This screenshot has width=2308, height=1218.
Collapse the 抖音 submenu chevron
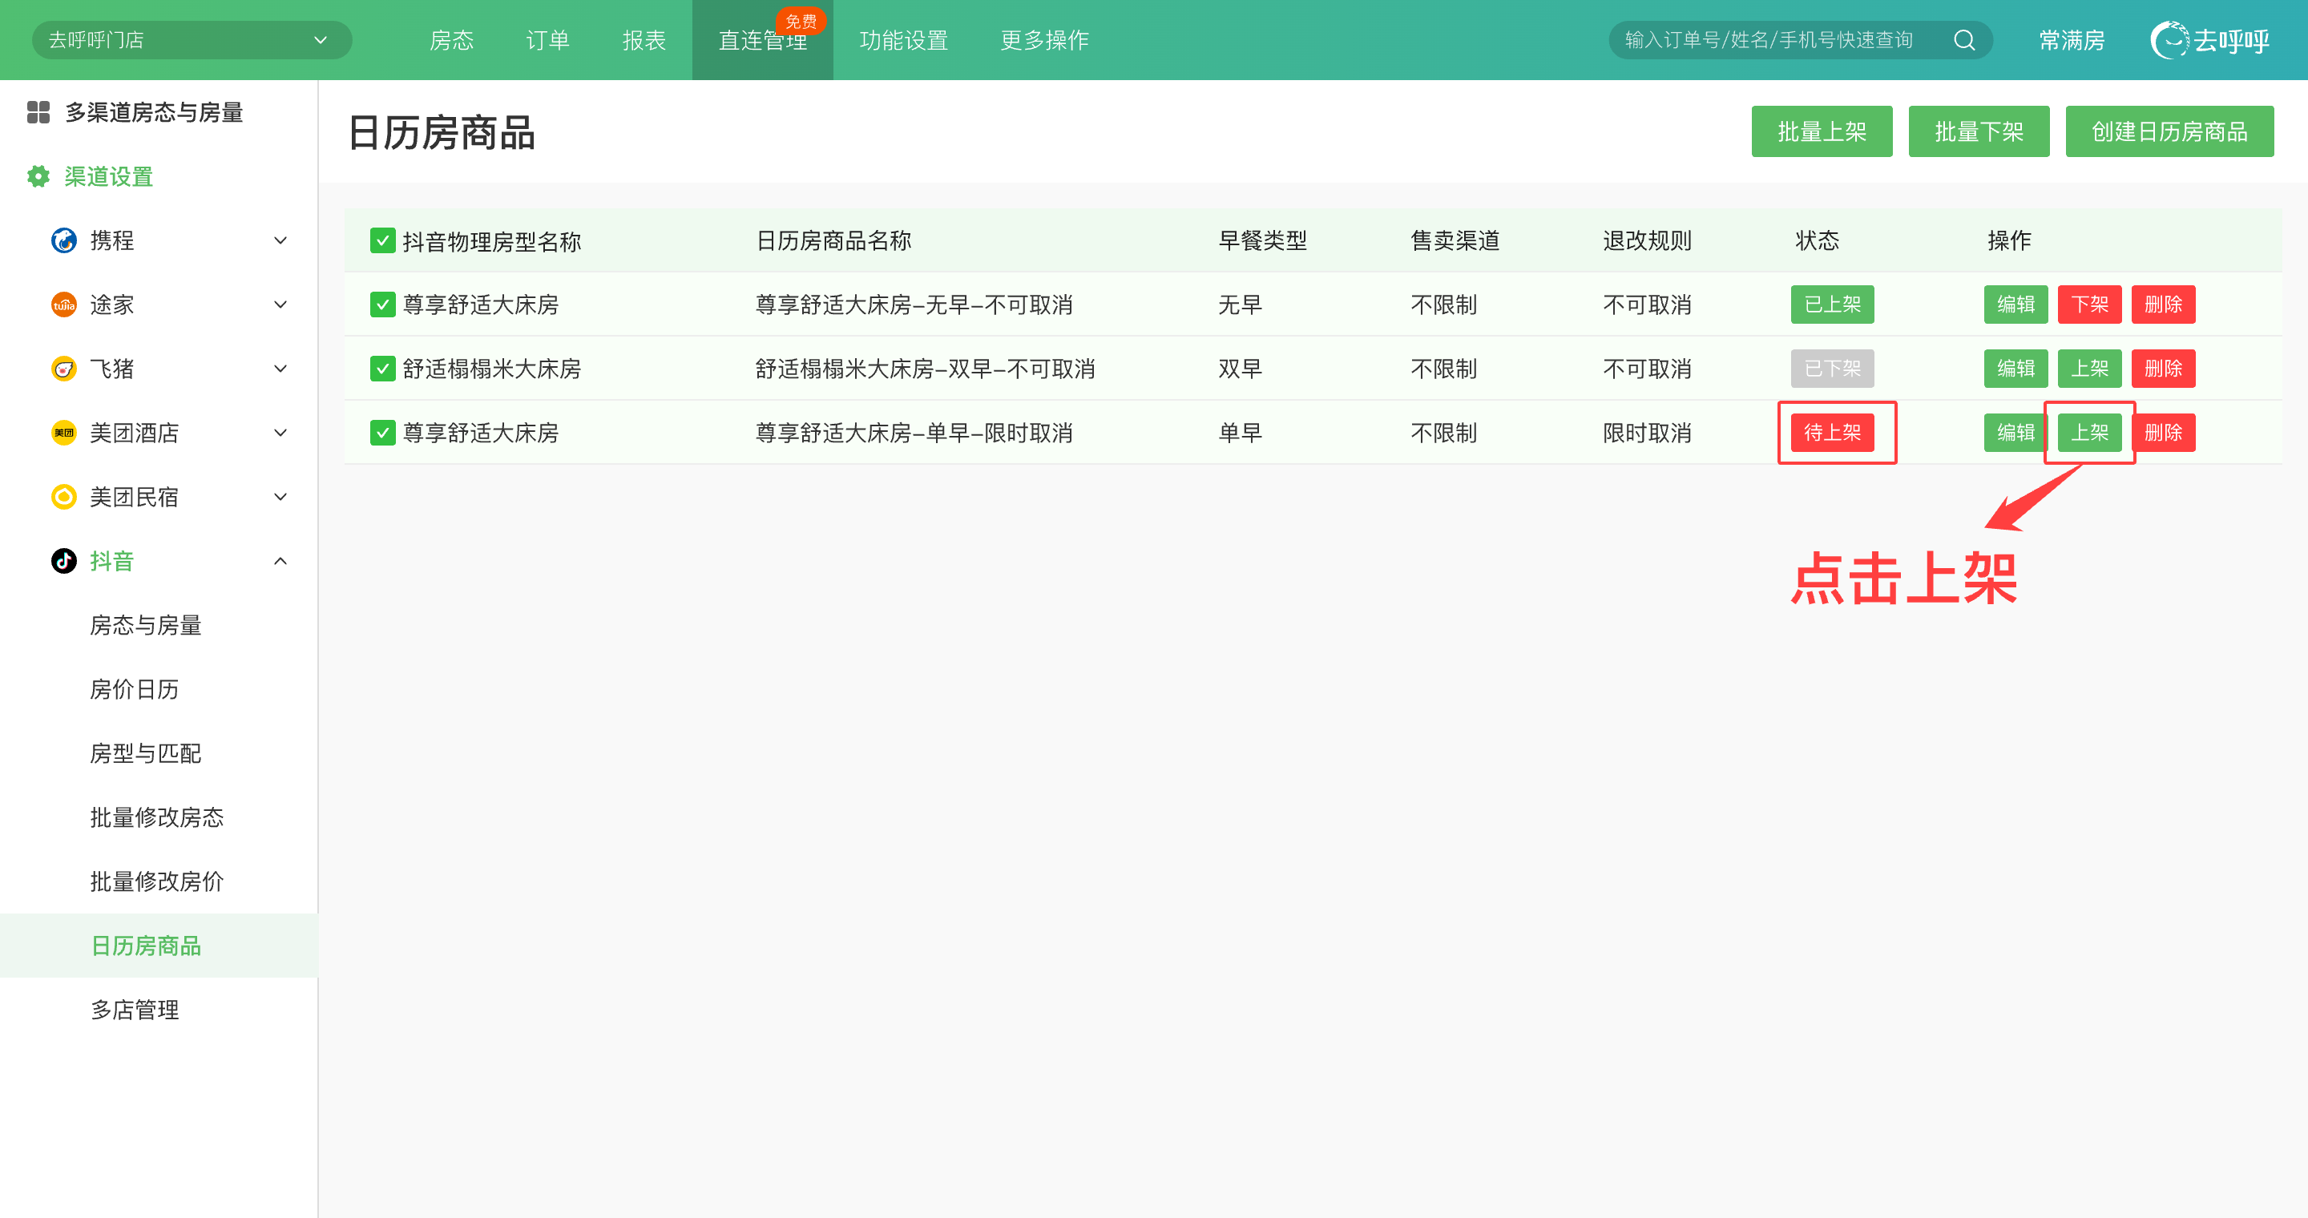point(280,561)
